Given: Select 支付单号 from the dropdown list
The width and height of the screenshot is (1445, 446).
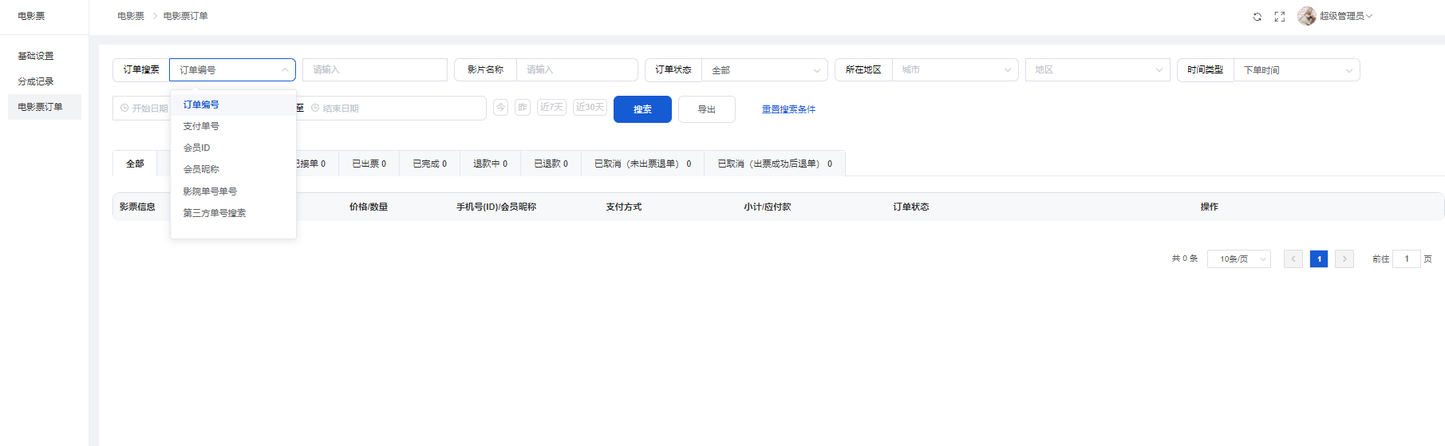Looking at the screenshot, I should [201, 126].
